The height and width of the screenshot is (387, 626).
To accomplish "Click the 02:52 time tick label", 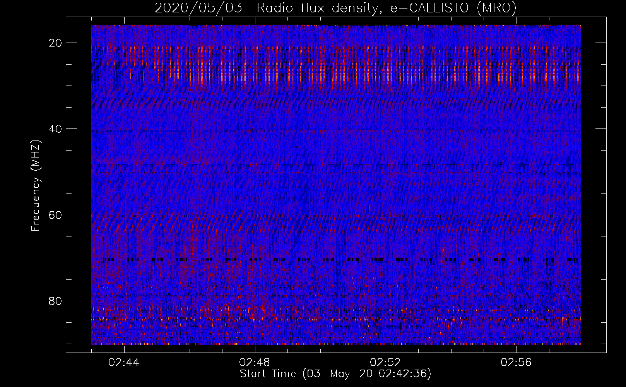I will pos(385,362).
